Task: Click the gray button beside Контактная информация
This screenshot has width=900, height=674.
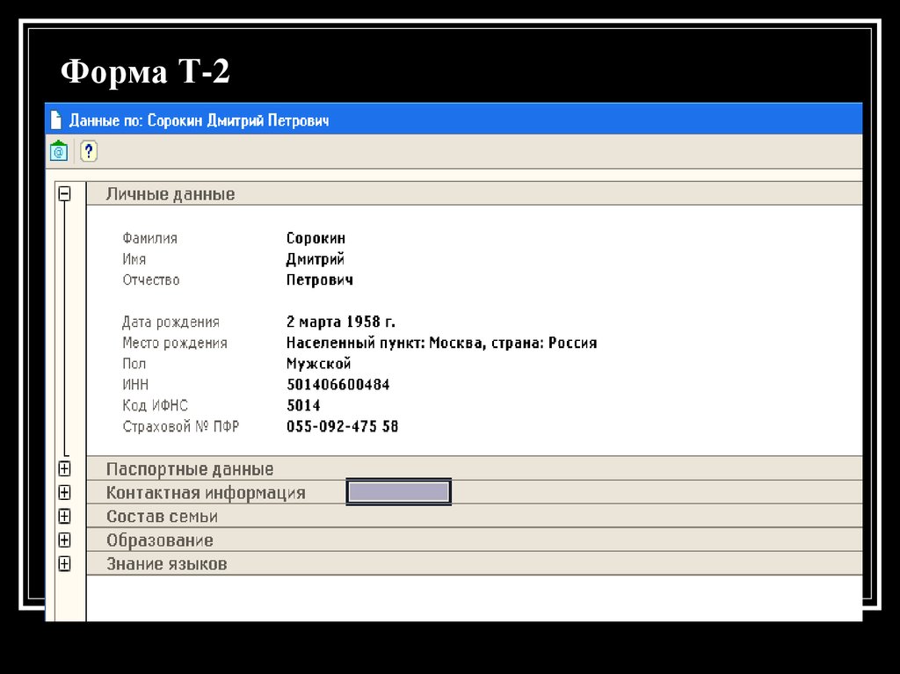Action: coord(399,491)
